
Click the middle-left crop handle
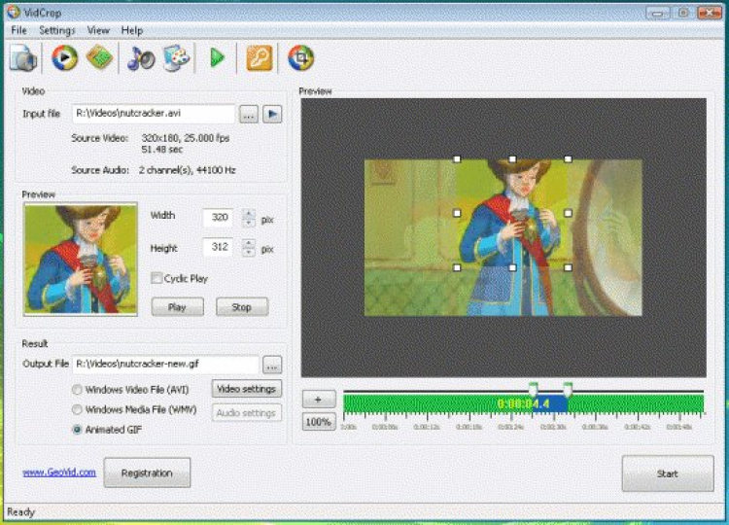click(x=457, y=213)
